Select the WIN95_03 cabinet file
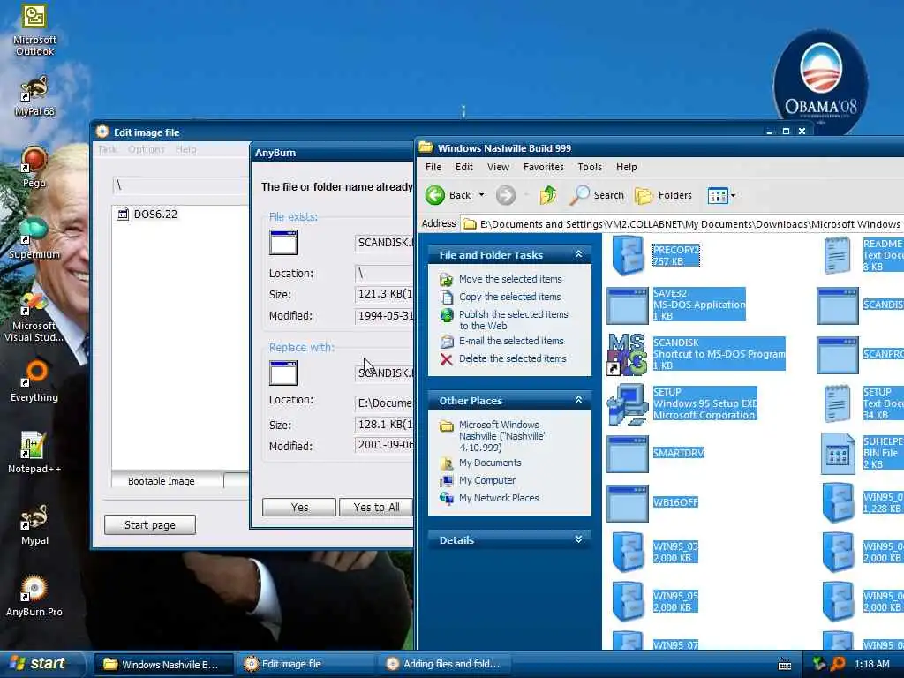This screenshot has height=678, width=904. pos(655,552)
